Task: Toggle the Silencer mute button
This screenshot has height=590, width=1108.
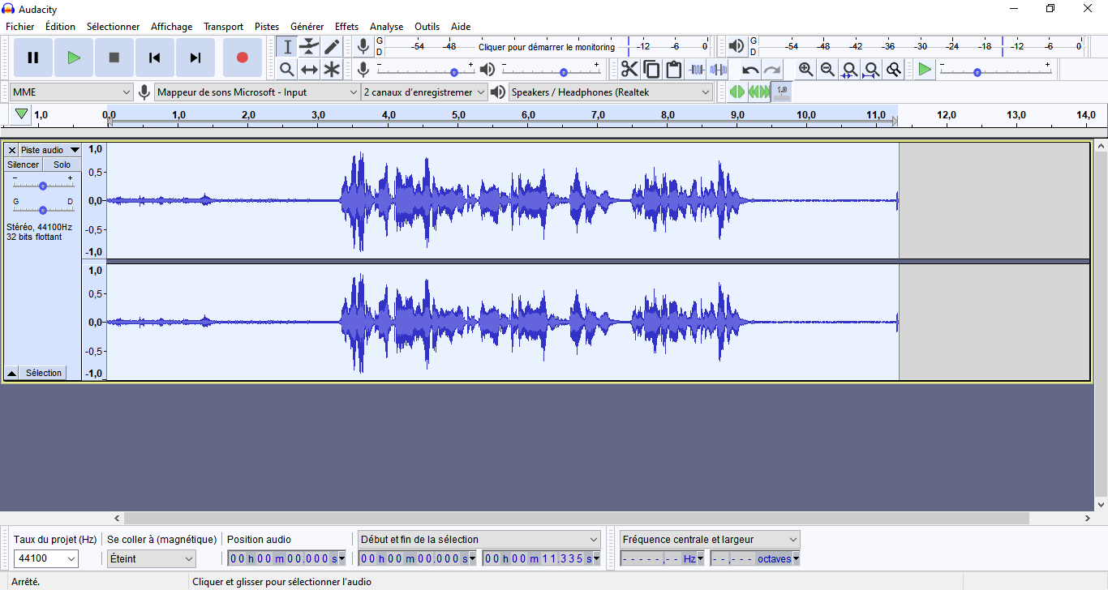Action: coord(24,165)
